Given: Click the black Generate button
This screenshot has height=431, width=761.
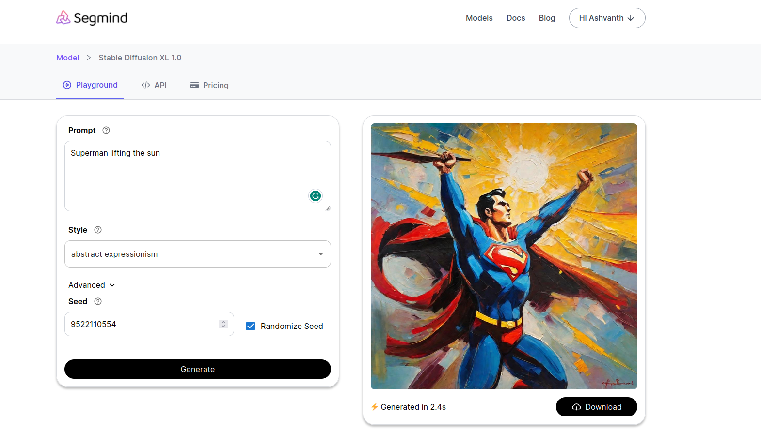Looking at the screenshot, I should point(198,369).
